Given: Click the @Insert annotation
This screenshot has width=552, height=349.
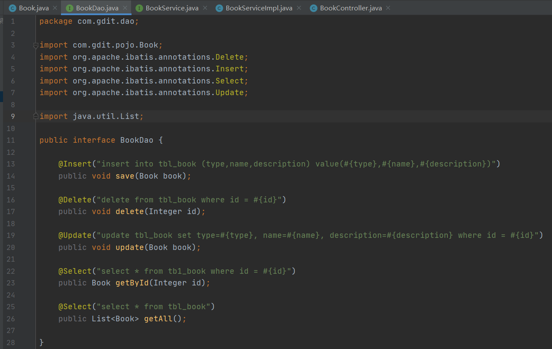Looking at the screenshot, I should pyautogui.click(x=75, y=164).
